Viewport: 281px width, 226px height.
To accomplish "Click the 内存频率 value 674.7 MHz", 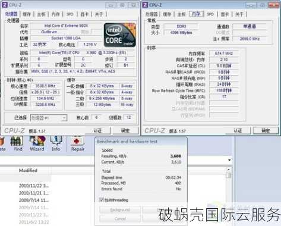I will point(224,53).
